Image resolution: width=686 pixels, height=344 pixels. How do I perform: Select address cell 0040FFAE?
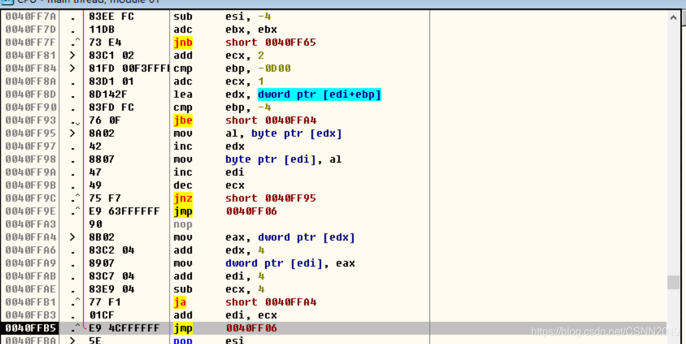(31, 289)
